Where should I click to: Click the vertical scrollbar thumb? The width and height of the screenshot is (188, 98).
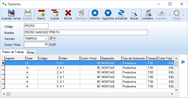(x=176, y=64)
